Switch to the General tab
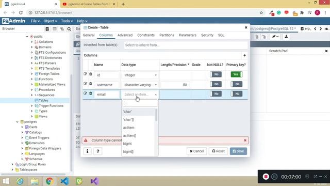 89,35
